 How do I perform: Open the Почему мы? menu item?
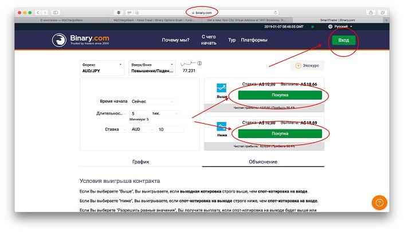pos(176,40)
